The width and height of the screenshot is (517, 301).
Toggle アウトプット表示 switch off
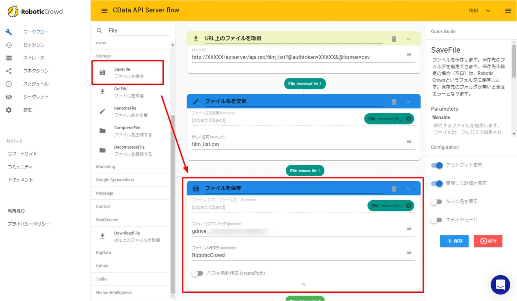[x=437, y=165]
